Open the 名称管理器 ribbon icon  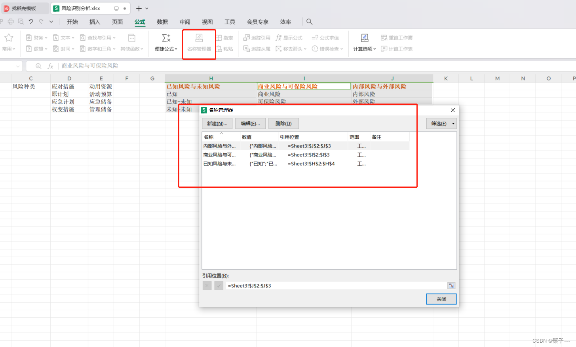[199, 38]
